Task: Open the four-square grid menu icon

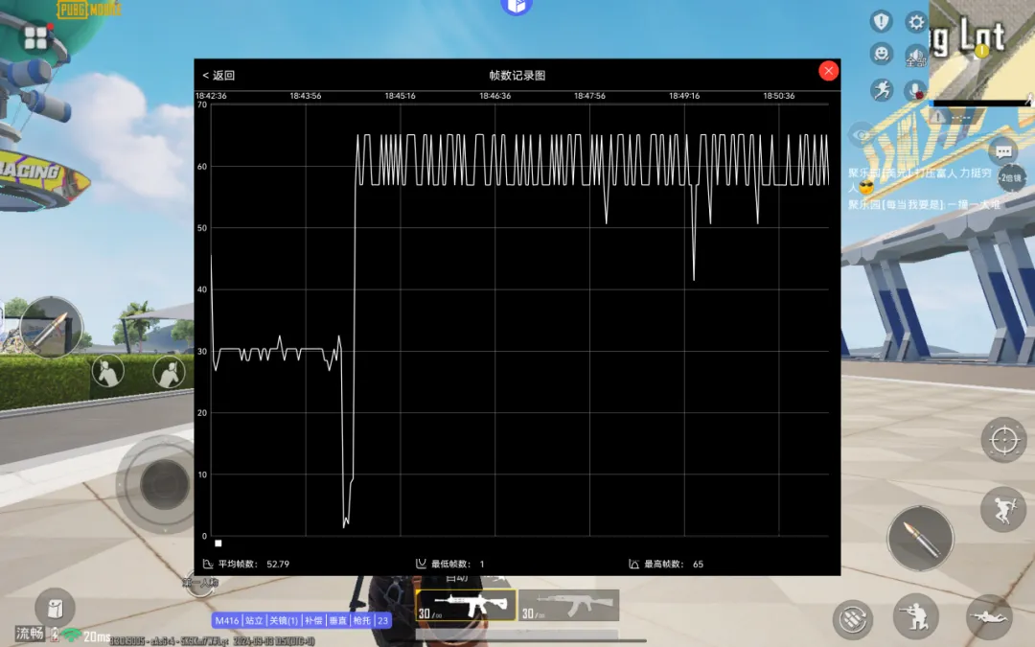Action: point(35,38)
